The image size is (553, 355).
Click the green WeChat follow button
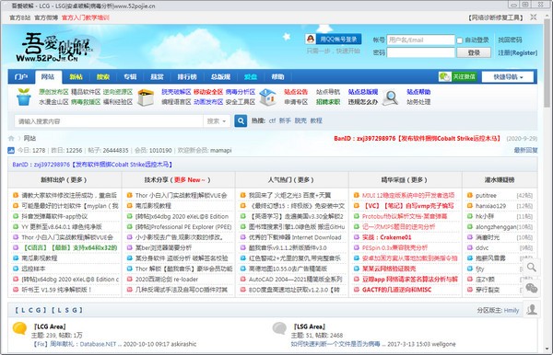(x=457, y=76)
